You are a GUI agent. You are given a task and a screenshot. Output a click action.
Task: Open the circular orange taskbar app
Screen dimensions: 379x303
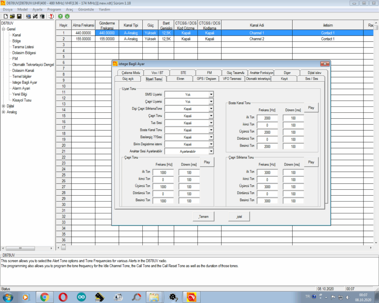[136, 297]
